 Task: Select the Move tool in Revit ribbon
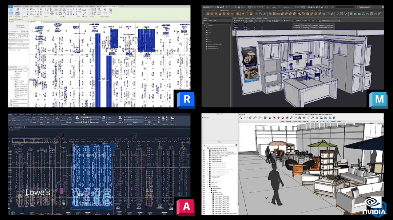point(52,13)
